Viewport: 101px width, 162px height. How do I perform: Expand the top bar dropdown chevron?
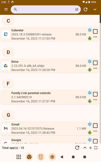95,10
